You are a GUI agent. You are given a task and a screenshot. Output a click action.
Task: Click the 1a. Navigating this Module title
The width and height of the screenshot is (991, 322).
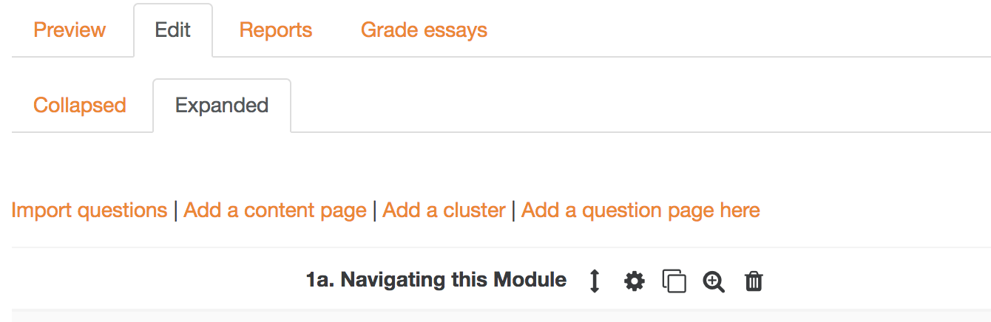pos(436,280)
